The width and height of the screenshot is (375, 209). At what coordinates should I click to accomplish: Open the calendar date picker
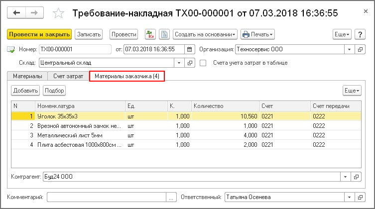point(189,49)
